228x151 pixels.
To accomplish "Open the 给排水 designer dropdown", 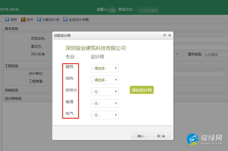I will [x=105, y=92].
